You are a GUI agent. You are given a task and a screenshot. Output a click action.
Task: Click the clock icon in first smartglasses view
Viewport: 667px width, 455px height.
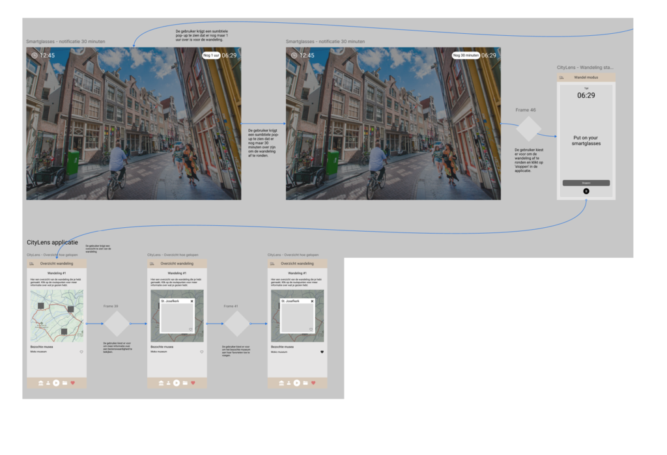[34, 55]
